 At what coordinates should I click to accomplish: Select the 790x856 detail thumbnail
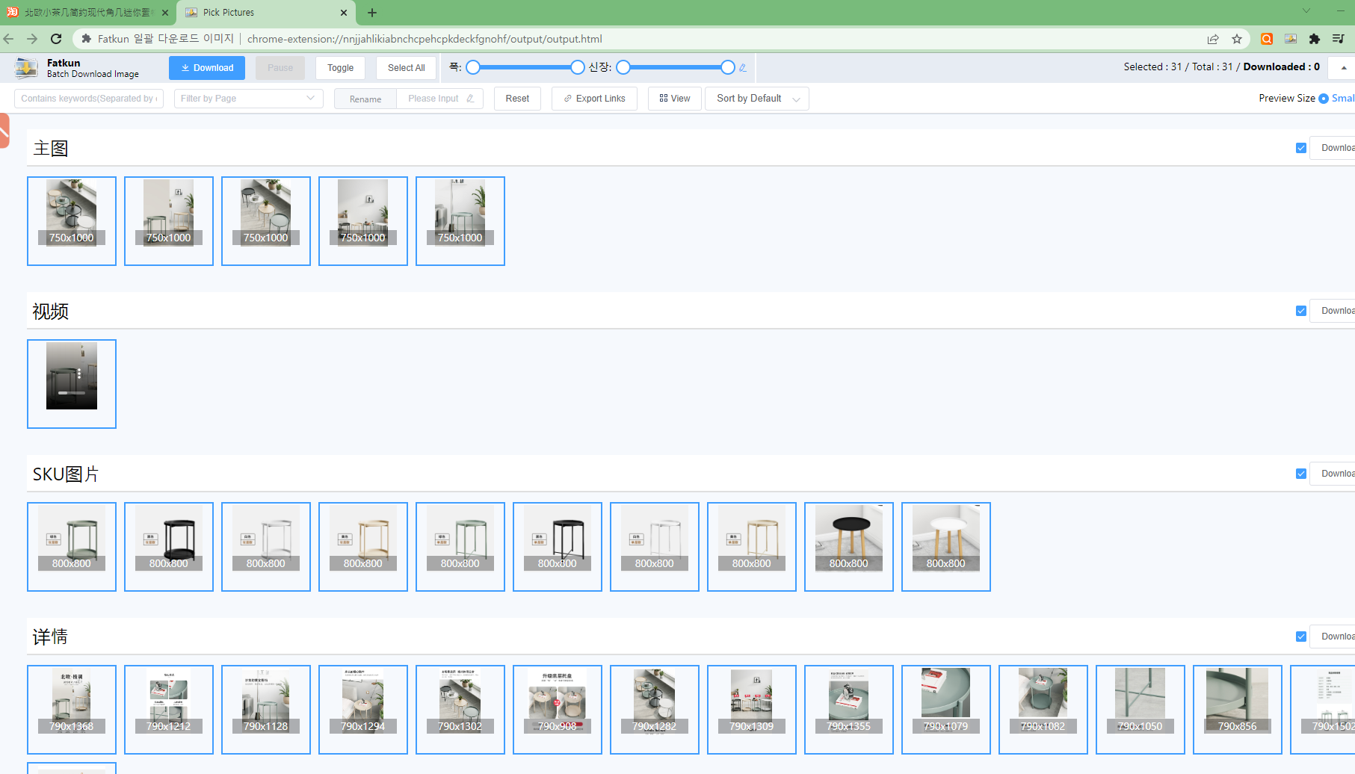[1238, 710]
